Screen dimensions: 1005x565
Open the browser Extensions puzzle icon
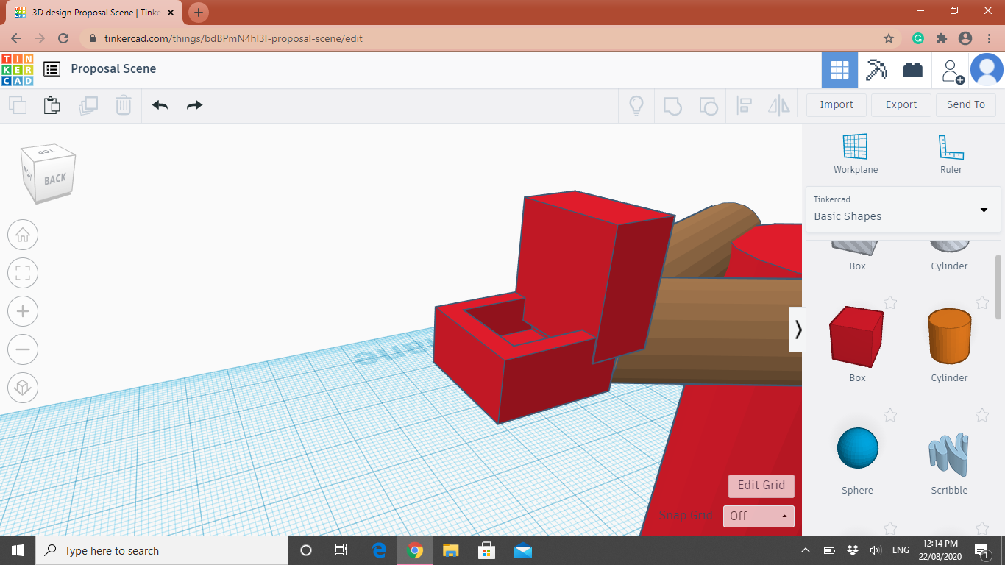pyautogui.click(x=941, y=38)
